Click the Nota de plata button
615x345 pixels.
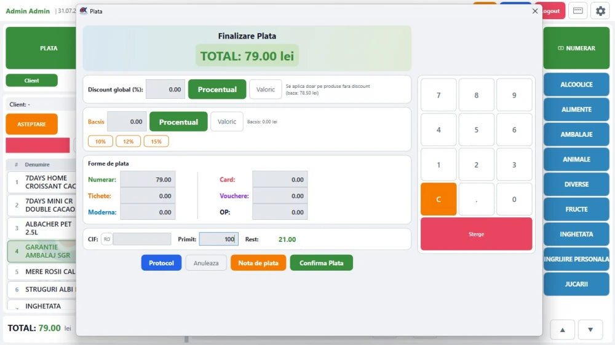(258, 263)
